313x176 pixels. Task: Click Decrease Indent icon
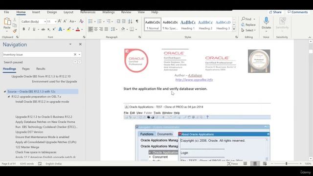118,21
